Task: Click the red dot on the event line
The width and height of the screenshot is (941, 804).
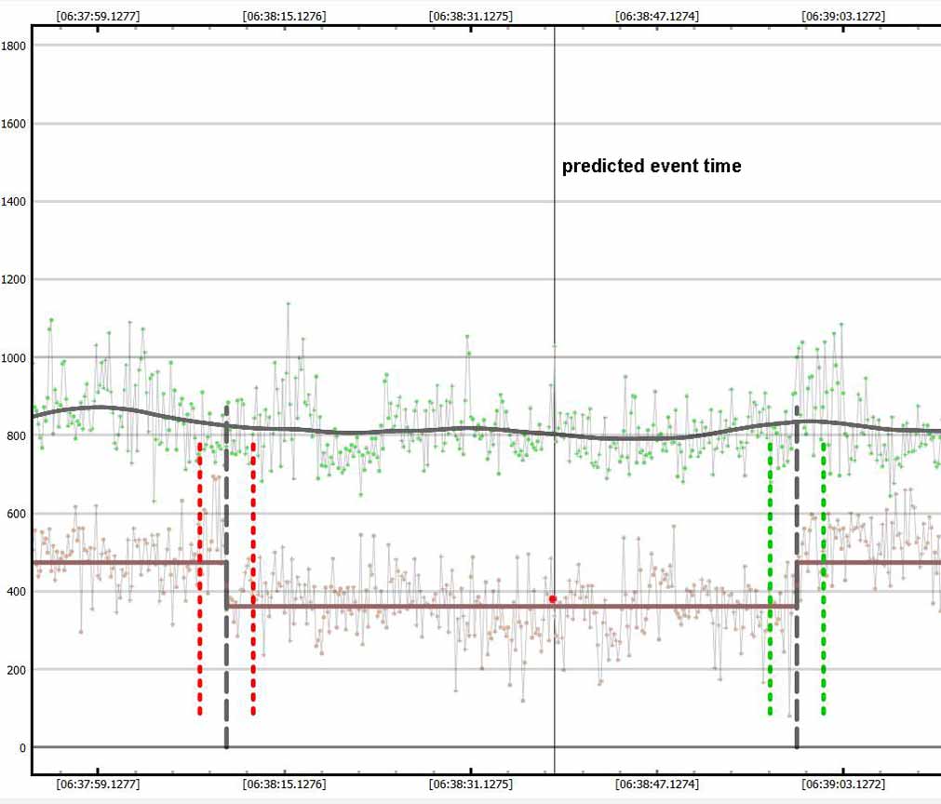Action: point(552,599)
